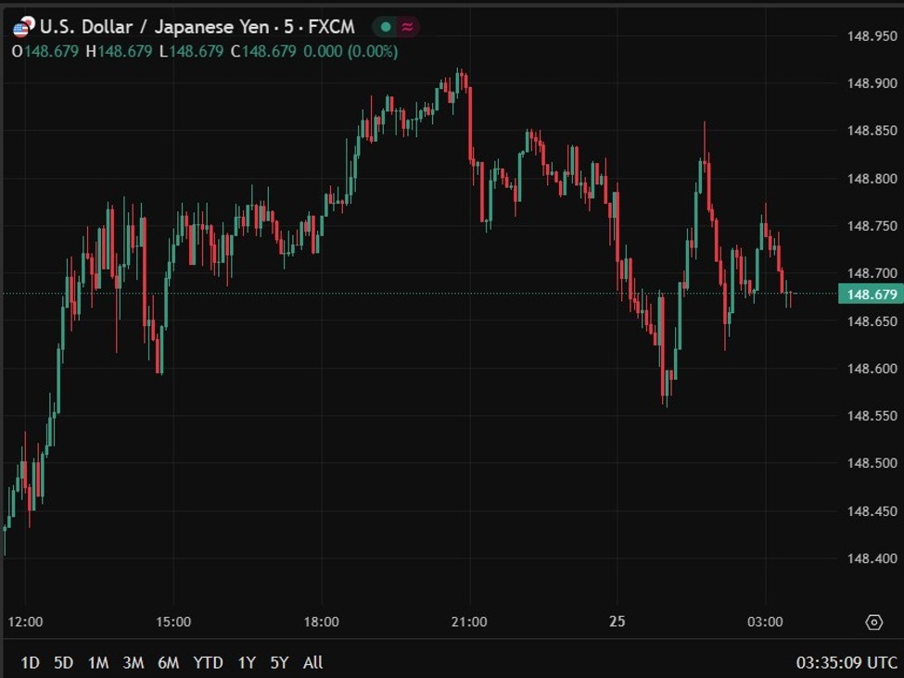Open timezone menu at 03:35:09 UTC
The width and height of the screenshot is (904, 678).
pos(847,662)
